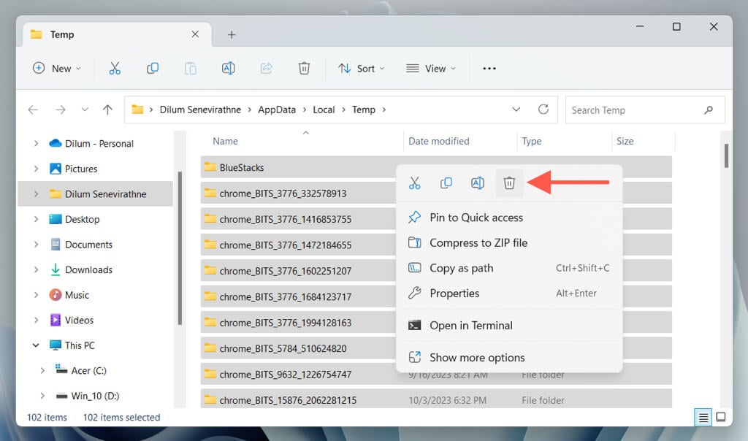The height and width of the screenshot is (441, 748).
Task: Sort by the Size column header
Action: [x=625, y=141]
